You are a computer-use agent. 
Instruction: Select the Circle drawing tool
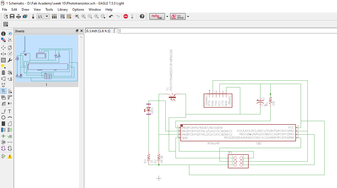click(3, 117)
